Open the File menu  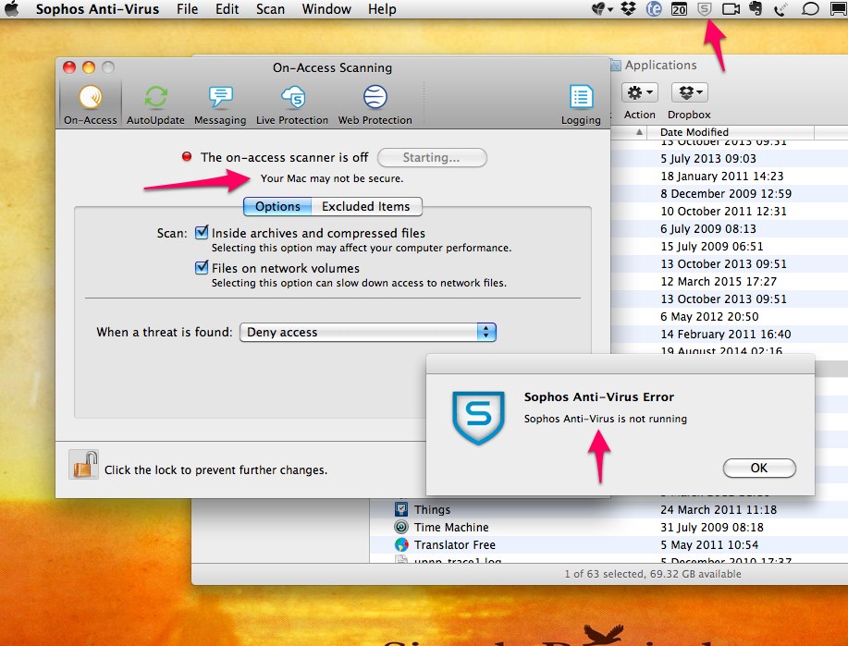[x=187, y=9]
